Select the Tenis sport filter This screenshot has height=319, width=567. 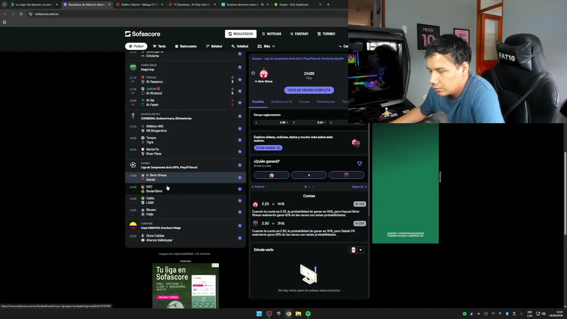[159, 46]
